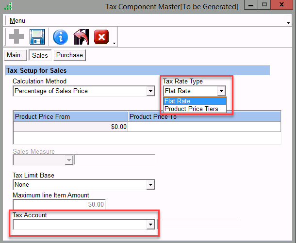Open the blue Info icon
The height and width of the screenshot is (243, 296).
pos(60,37)
